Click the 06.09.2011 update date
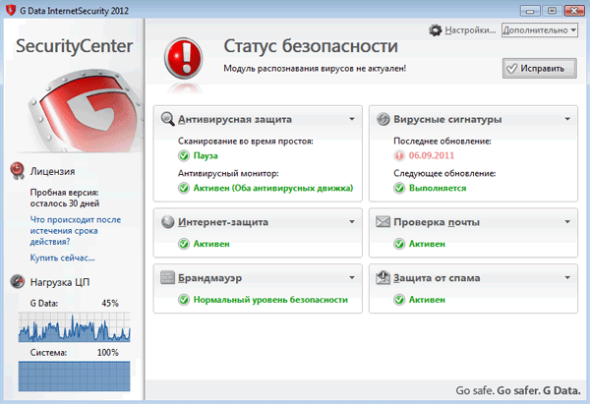The width and height of the screenshot is (590, 404). pos(432,155)
